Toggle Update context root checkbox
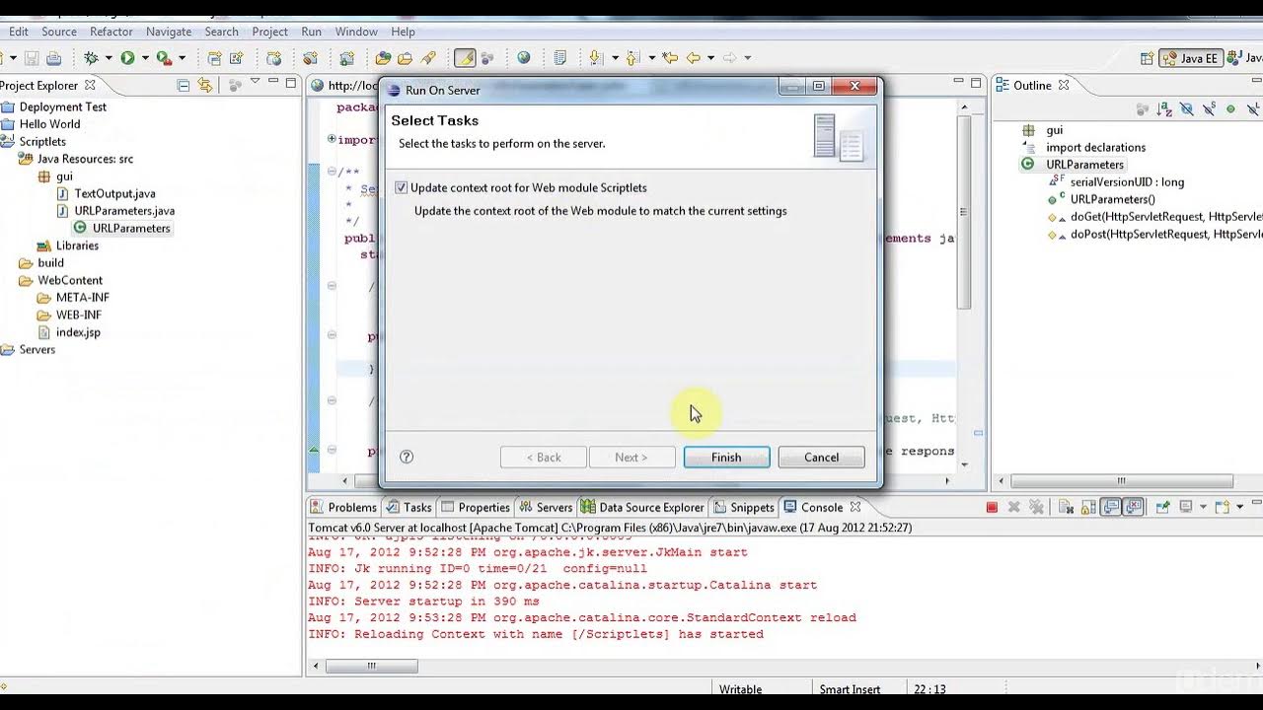Image resolution: width=1263 pixels, height=710 pixels. pyautogui.click(x=401, y=187)
